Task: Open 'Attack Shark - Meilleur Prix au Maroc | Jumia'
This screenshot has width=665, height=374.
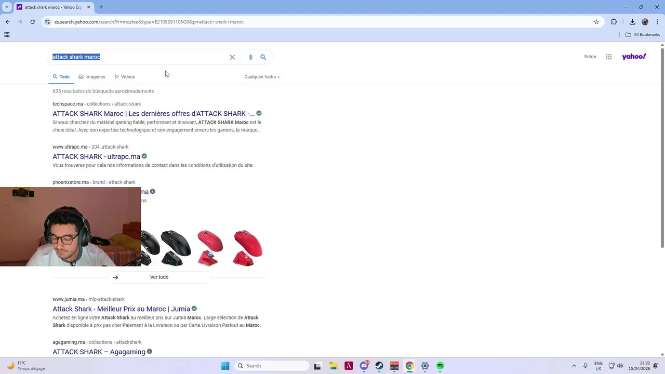Action: (121, 309)
